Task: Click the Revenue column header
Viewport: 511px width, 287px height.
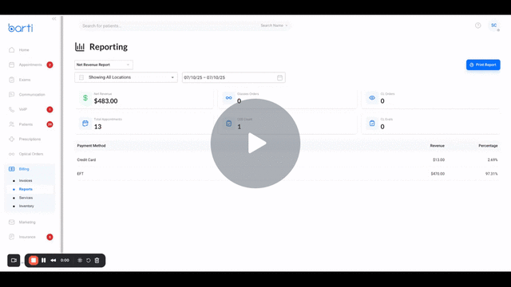Action: click(438, 146)
